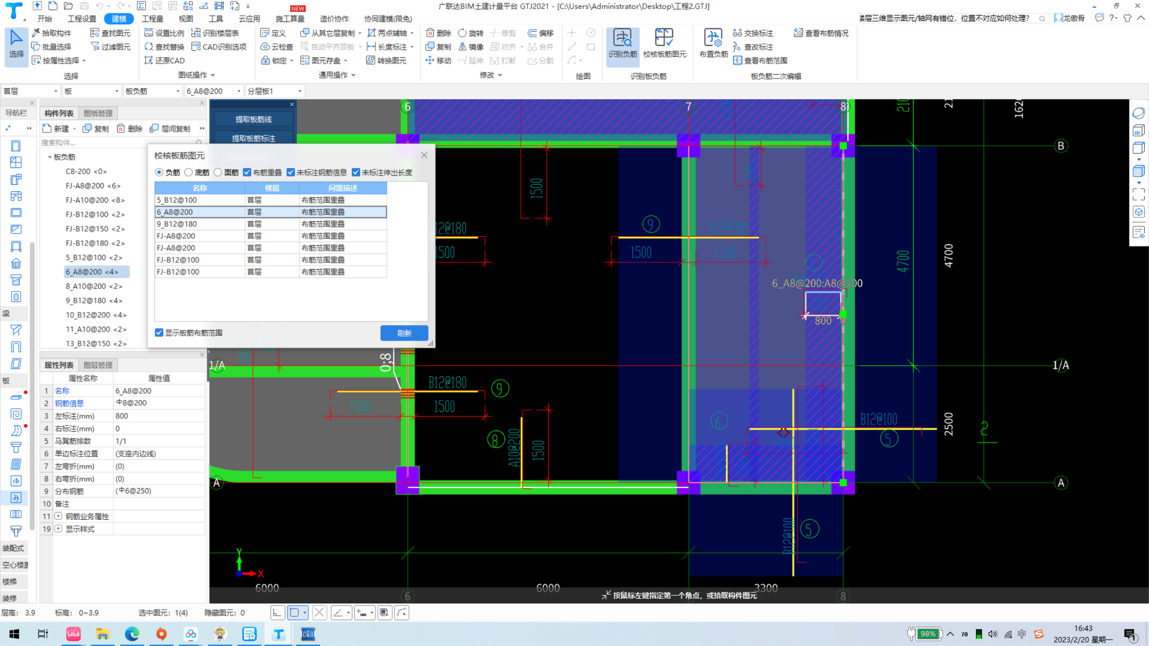
Task: Open the 视图 ribbon tab
Action: 186,19
